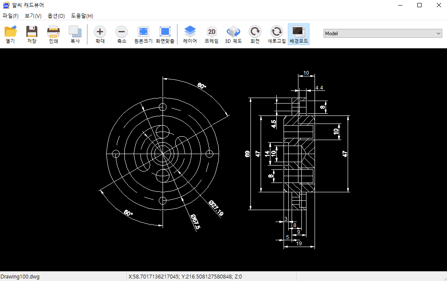Open the 레이어 layers panel icon
This screenshot has width=447, height=281.
(x=189, y=34)
